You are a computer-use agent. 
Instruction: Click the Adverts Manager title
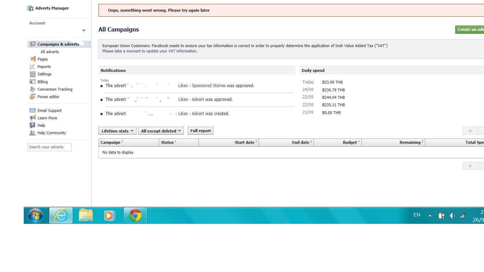tap(52, 8)
